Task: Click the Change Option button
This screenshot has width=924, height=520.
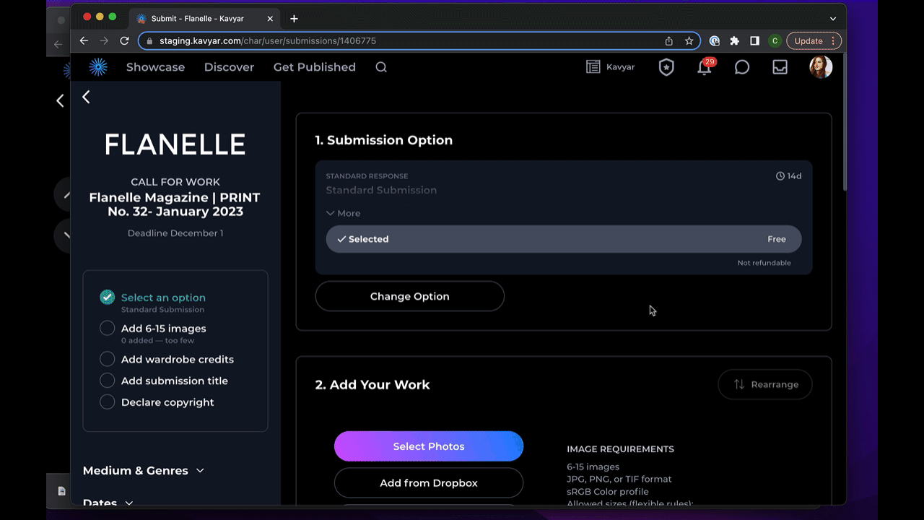Action: 409,296
